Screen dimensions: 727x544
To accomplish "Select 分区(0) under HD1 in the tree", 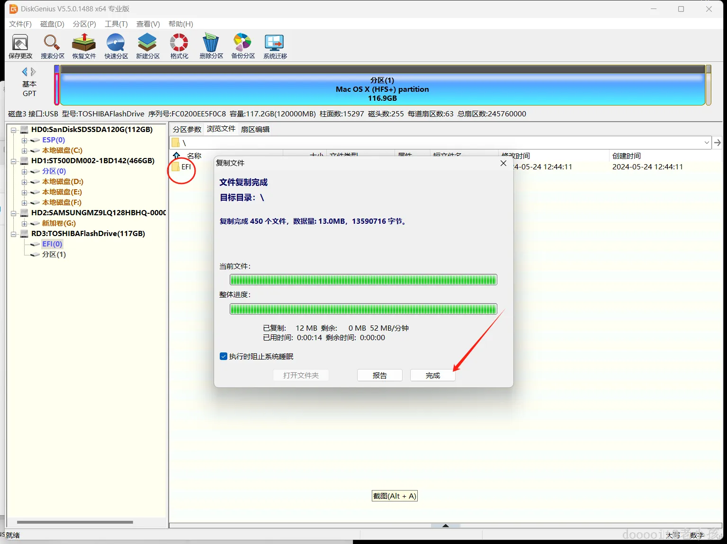I will [x=54, y=171].
